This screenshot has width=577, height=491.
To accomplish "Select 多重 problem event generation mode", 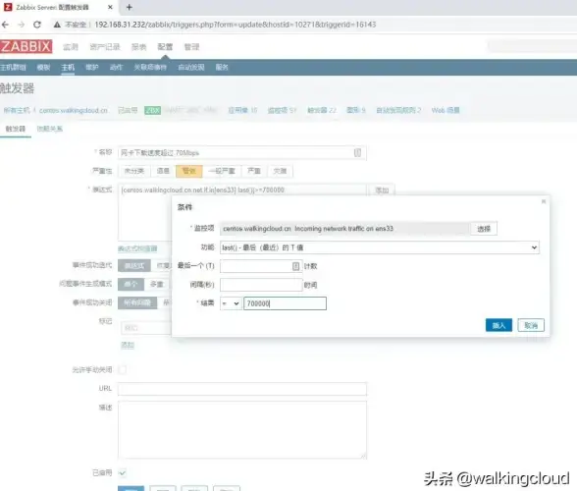I will (x=157, y=284).
